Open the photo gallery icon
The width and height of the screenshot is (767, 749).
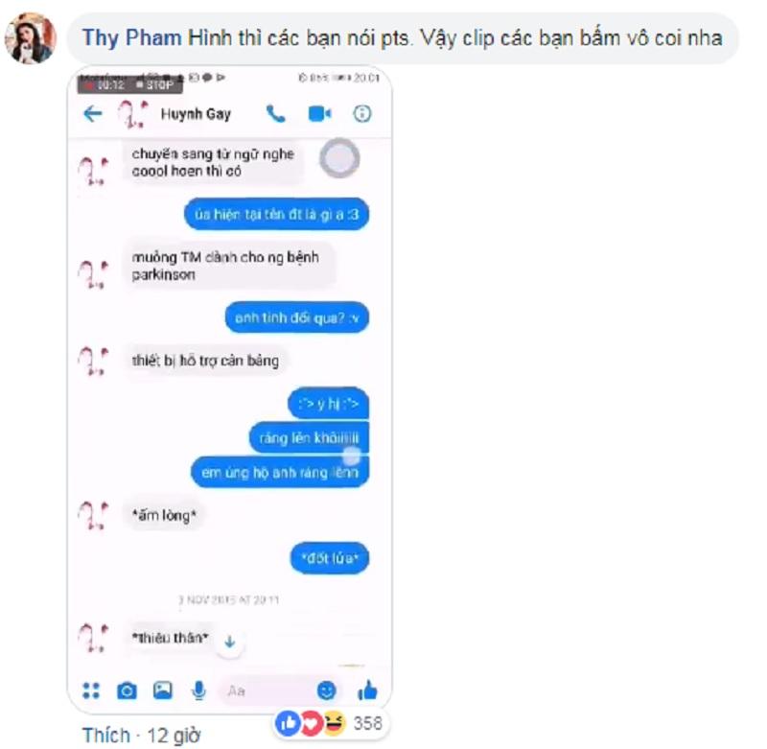162,690
